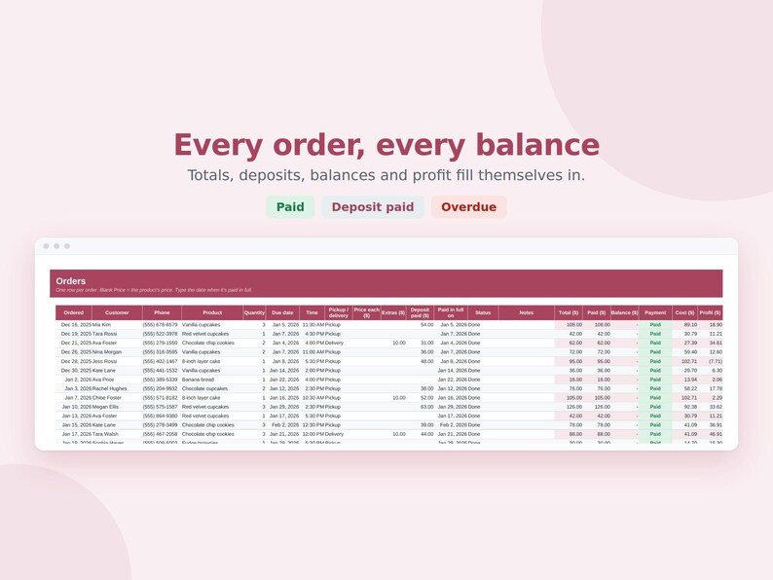Screen dimensions: 773x580
Task: Select the Status column header
Action: coord(483,313)
